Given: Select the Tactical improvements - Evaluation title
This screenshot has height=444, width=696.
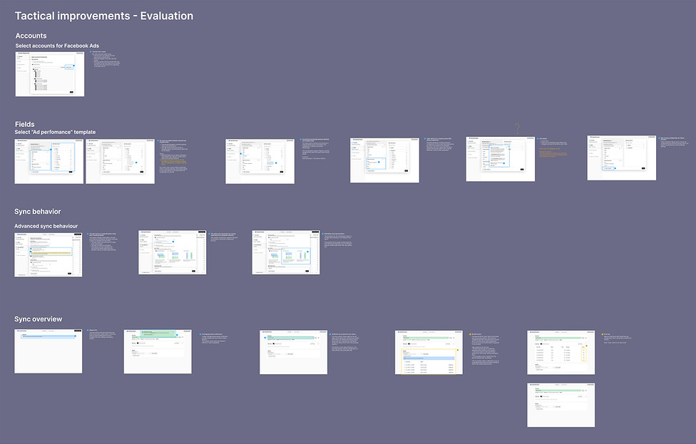Looking at the screenshot, I should [104, 16].
